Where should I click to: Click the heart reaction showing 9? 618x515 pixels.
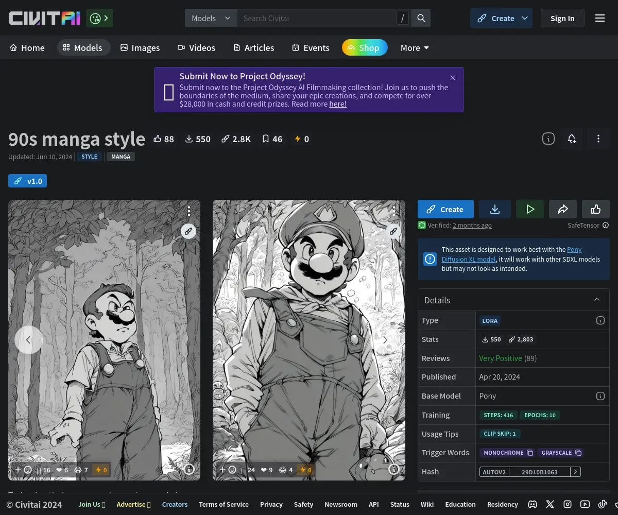267,470
